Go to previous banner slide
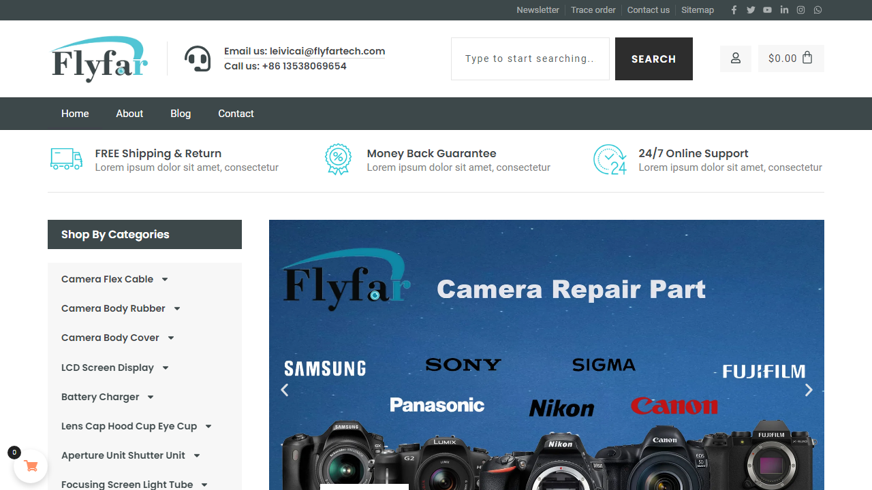The height and width of the screenshot is (490, 872). [x=285, y=390]
